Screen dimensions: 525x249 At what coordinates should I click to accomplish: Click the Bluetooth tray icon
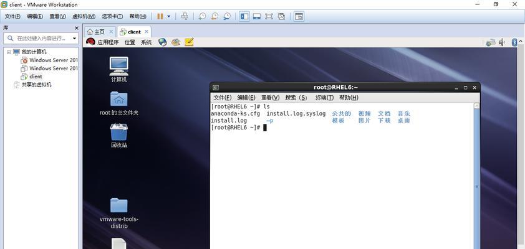(514, 42)
